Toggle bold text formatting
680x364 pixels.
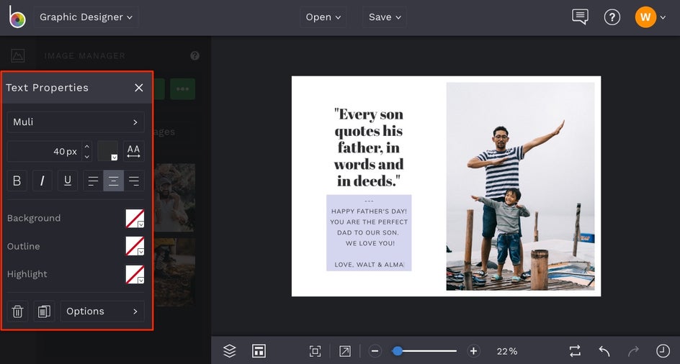point(17,181)
